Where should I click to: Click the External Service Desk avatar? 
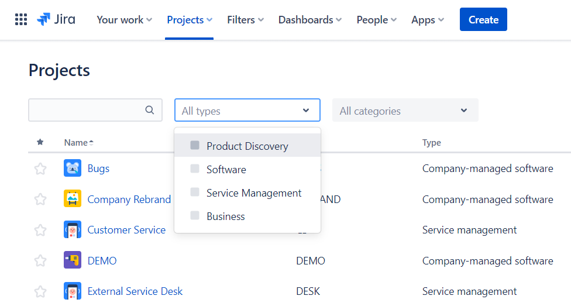[x=73, y=291]
